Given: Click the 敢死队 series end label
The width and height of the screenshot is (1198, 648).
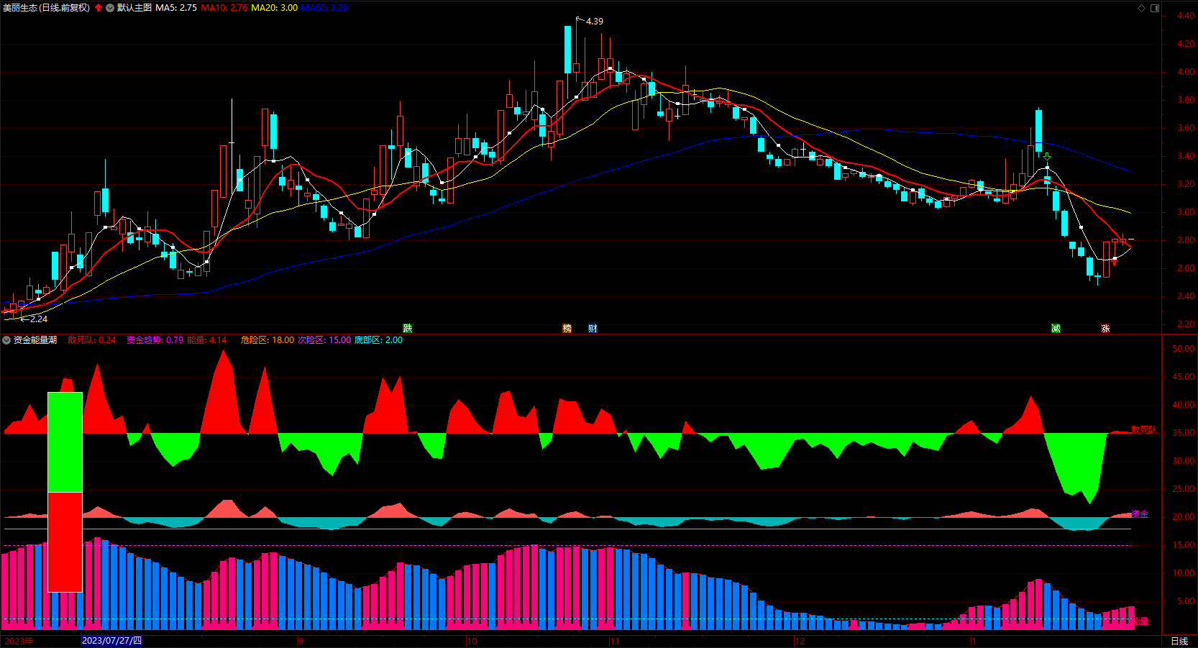Looking at the screenshot, I should (1144, 430).
